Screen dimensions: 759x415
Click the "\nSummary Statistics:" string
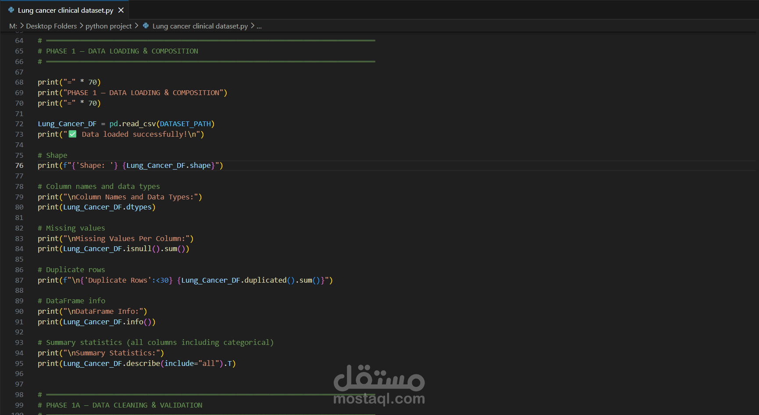click(x=111, y=353)
